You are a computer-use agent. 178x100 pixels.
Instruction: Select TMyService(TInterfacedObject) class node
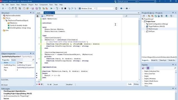pos(18,21)
